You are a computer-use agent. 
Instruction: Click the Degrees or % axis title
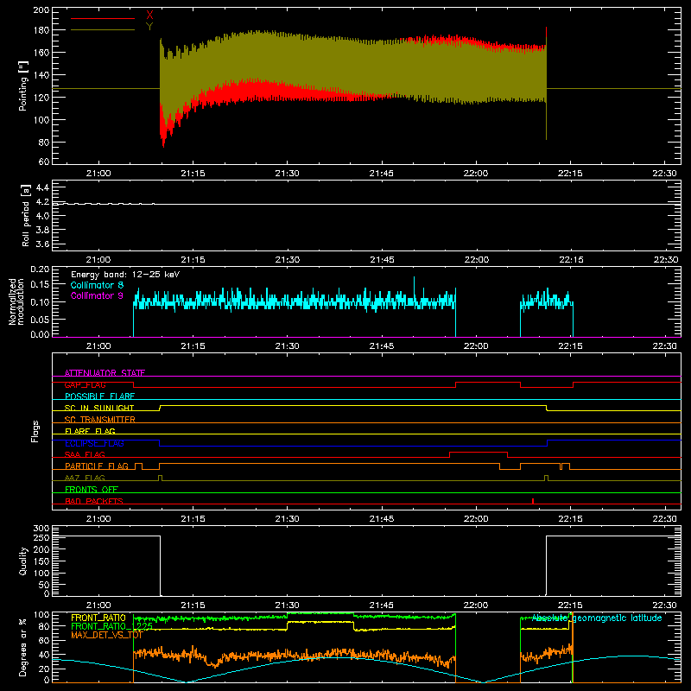23,647
